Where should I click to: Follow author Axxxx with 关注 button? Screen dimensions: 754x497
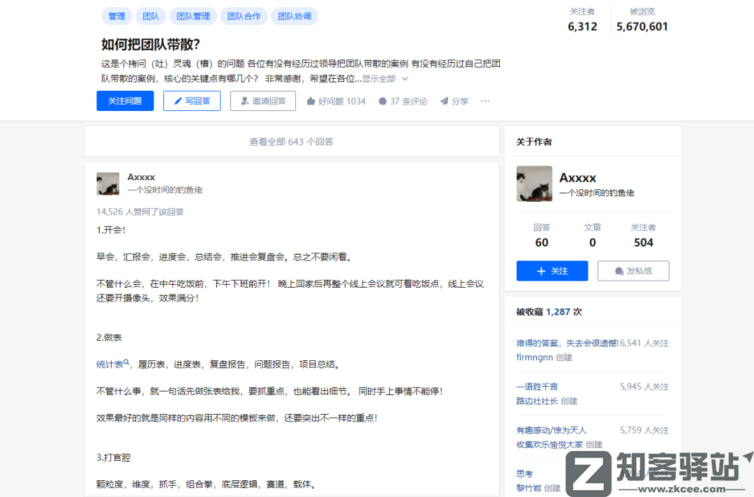(x=552, y=271)
